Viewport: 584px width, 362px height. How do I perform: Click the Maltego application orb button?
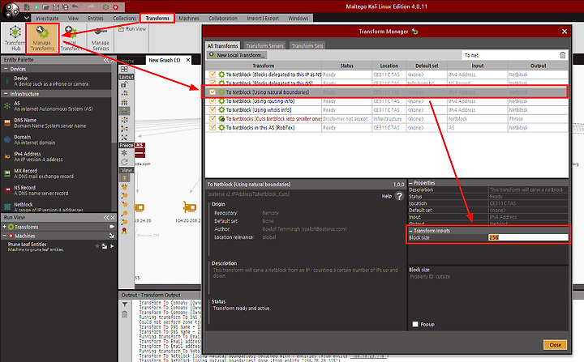click(x=11, y=10)
